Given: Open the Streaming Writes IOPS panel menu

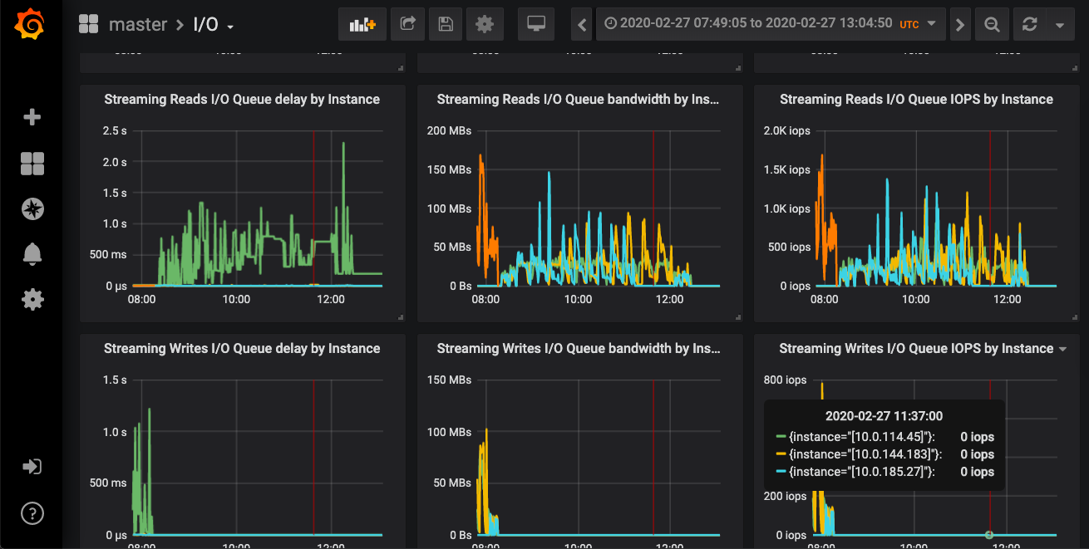Looking at the screenshot, I should coord(1062,349).
